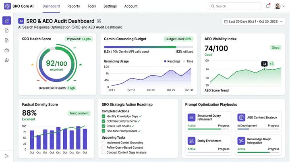This screenshot has width=290, height=162.
Task: Open the user profile avatar
Action: pos(278,6)
